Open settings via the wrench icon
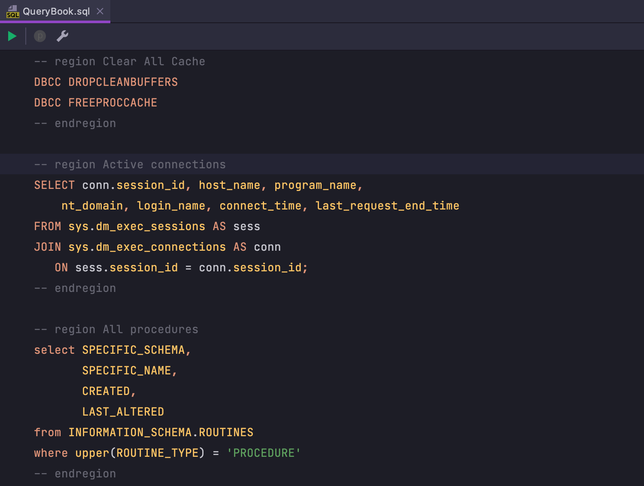The image size is (644, 486). pos(63,36)
